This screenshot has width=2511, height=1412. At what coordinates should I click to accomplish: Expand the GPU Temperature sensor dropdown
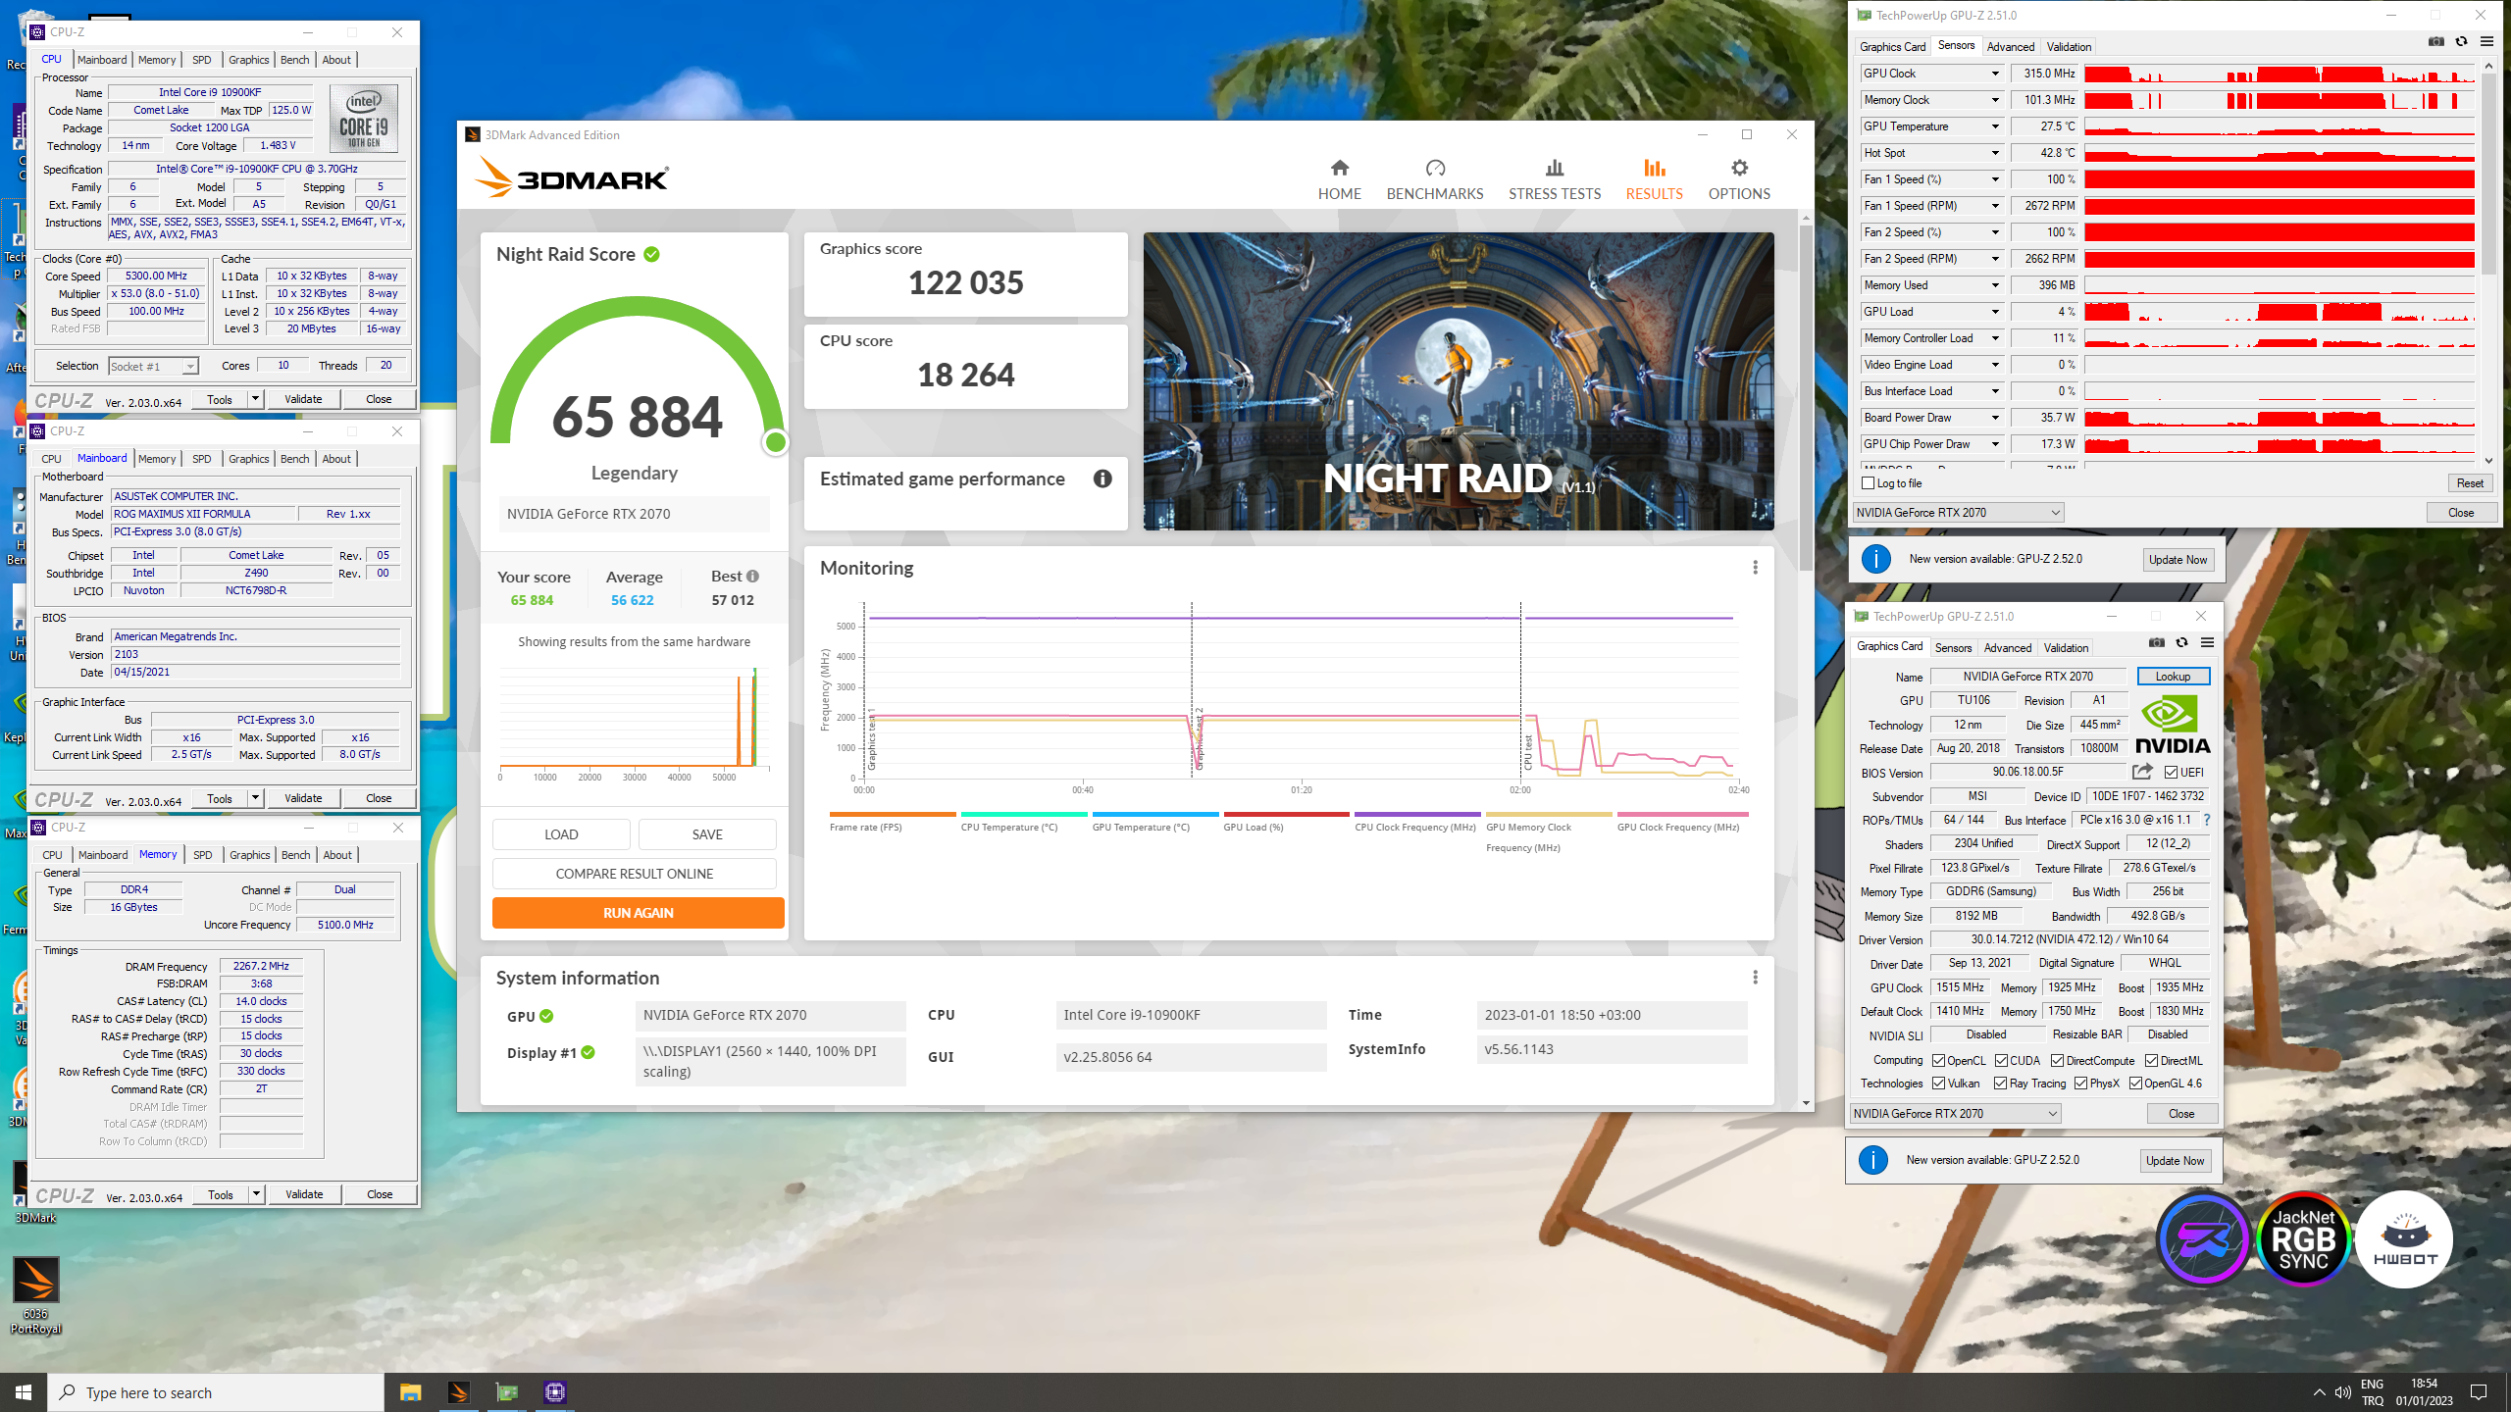tap(1994, 126)
